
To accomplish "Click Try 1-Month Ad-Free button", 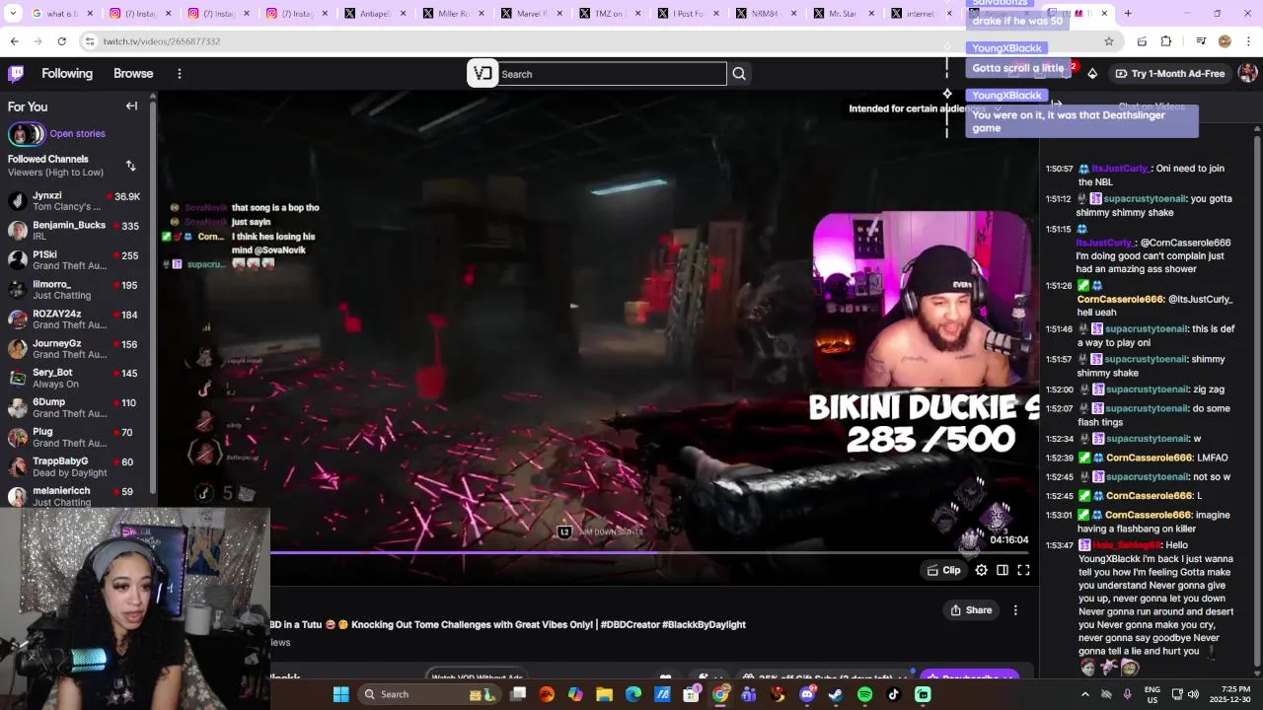I will (x=1169, y=74).
